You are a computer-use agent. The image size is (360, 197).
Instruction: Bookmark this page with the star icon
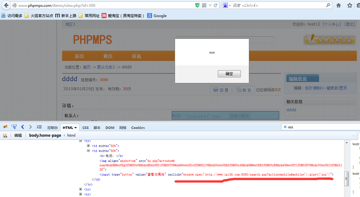tap(350, 5)
